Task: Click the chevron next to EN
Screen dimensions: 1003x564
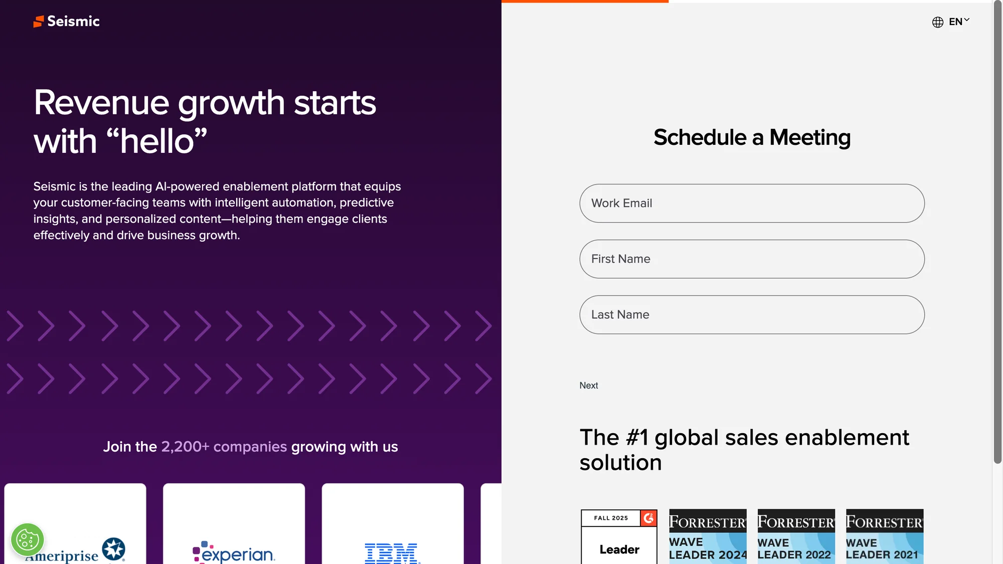Action: [x=967, y=20]
